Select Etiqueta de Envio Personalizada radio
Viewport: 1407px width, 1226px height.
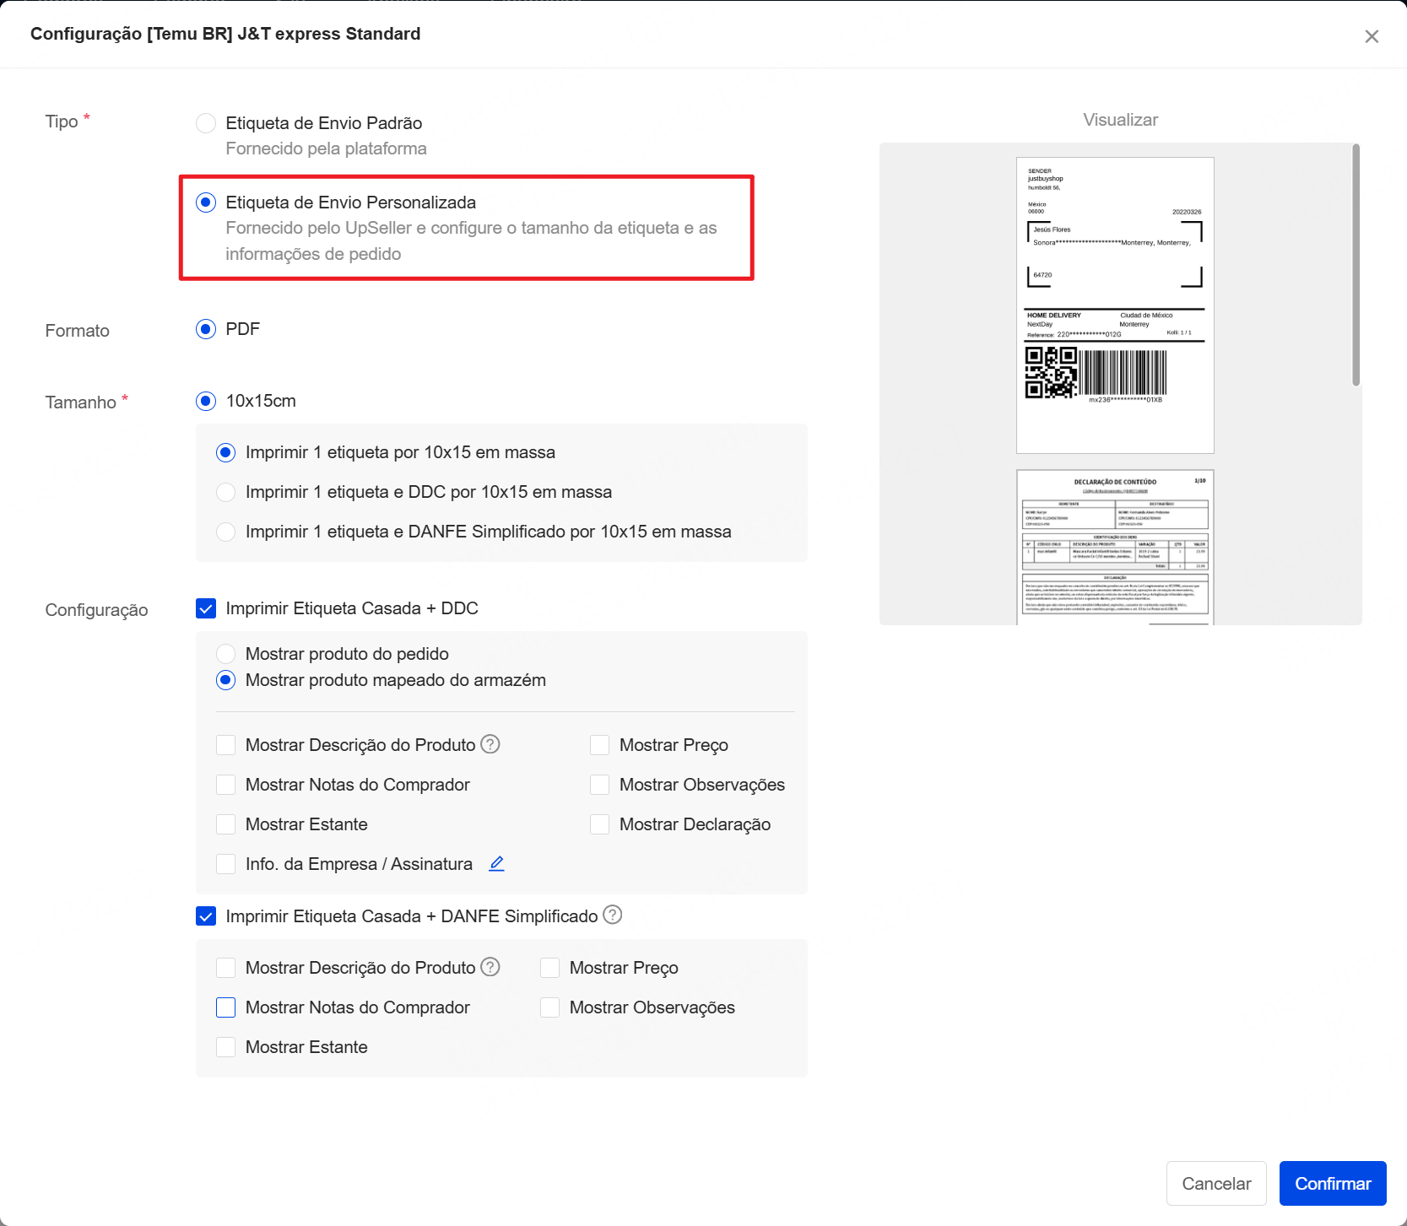point(206,203)
